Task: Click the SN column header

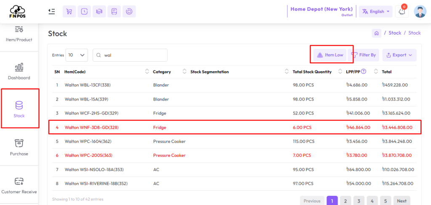Action: 57,72
